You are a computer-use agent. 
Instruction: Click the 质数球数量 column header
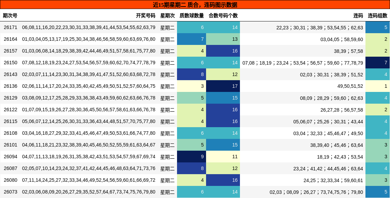192,16
